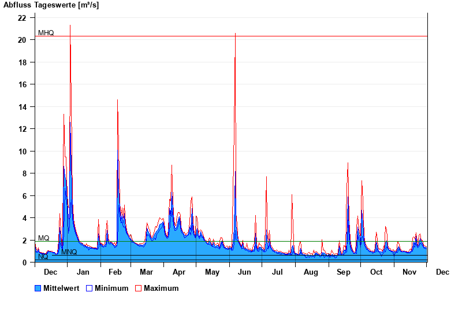The height and width of the screenshot is (318, 462).
Task: Select the Minimum legend text
Action: [111, 288]
